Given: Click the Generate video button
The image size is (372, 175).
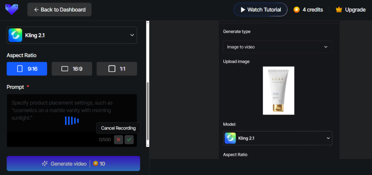Looking at the screenshot, I should [x=73, y=163].
